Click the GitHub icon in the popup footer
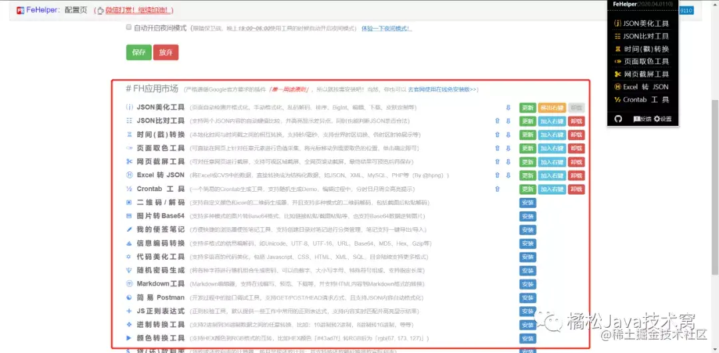The width and height of the screenshot is (719, 353). (x=618, y=119)
